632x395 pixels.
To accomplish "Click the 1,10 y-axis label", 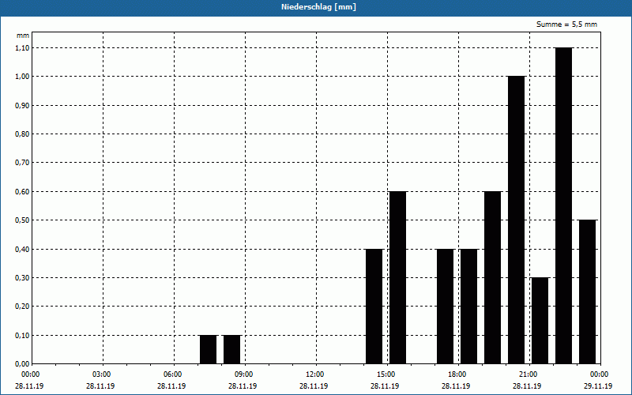I will pos(22,48).
